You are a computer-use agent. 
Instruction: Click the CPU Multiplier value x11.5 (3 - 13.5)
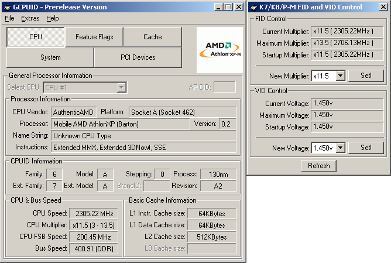click(94, 226)
